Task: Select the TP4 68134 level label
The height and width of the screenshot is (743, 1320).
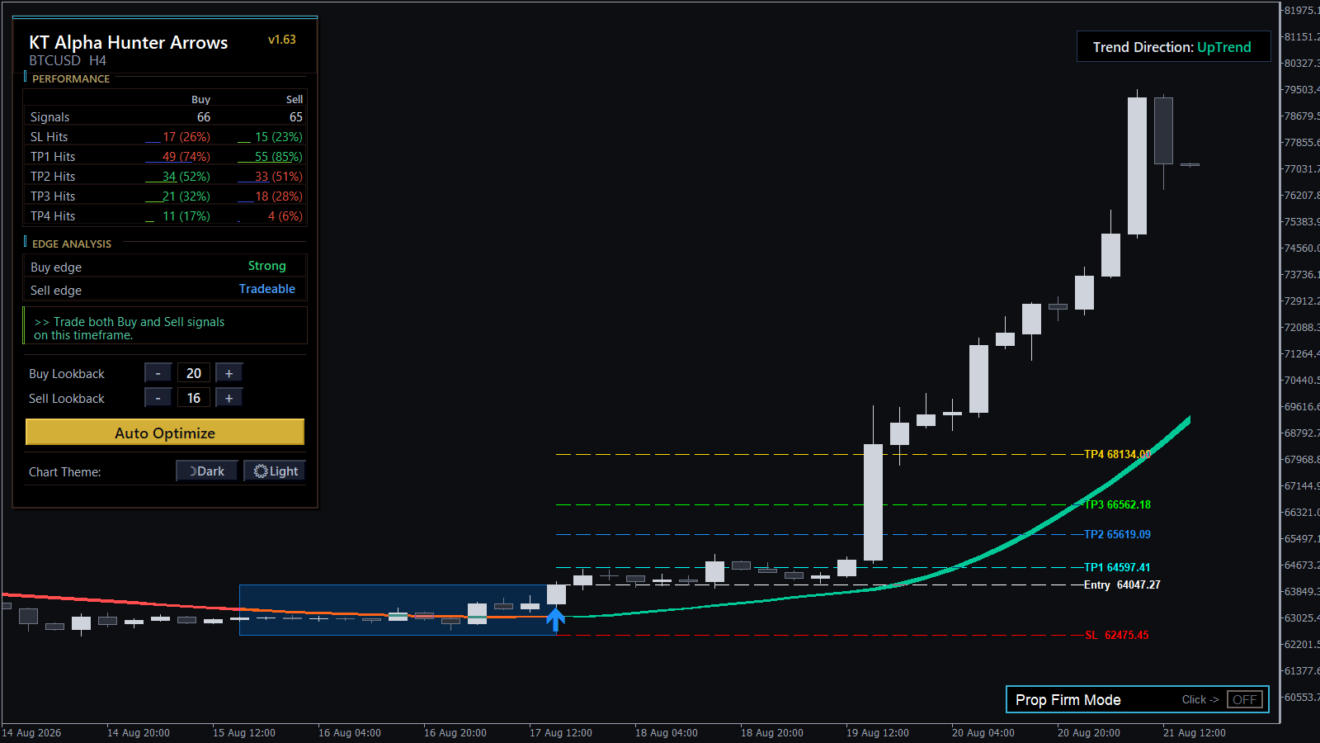Action: point(1118,454)
